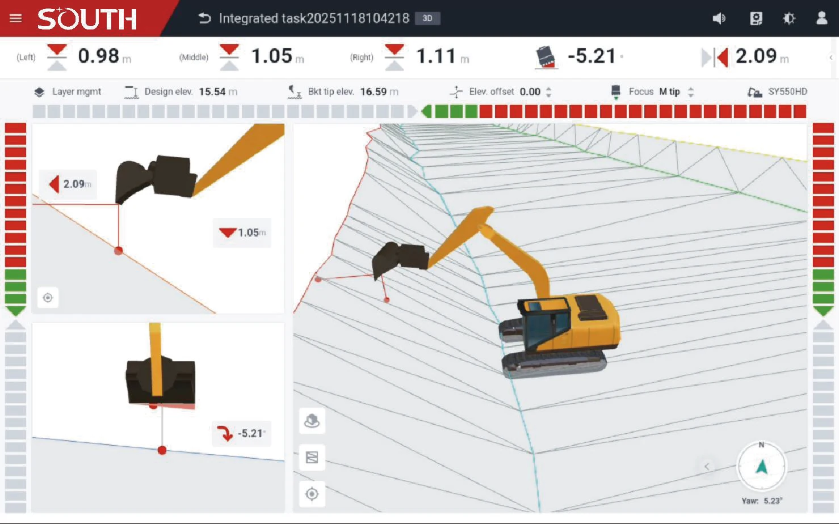Open Layer mgmt
The height and width of the screenshot is (524, 839).
pos(77,91)
